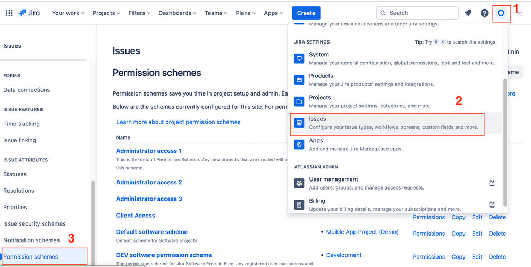Click the Name column header
Image resolution: width=531 pixels, height=267 pixels.
click(x=123, y=137)
